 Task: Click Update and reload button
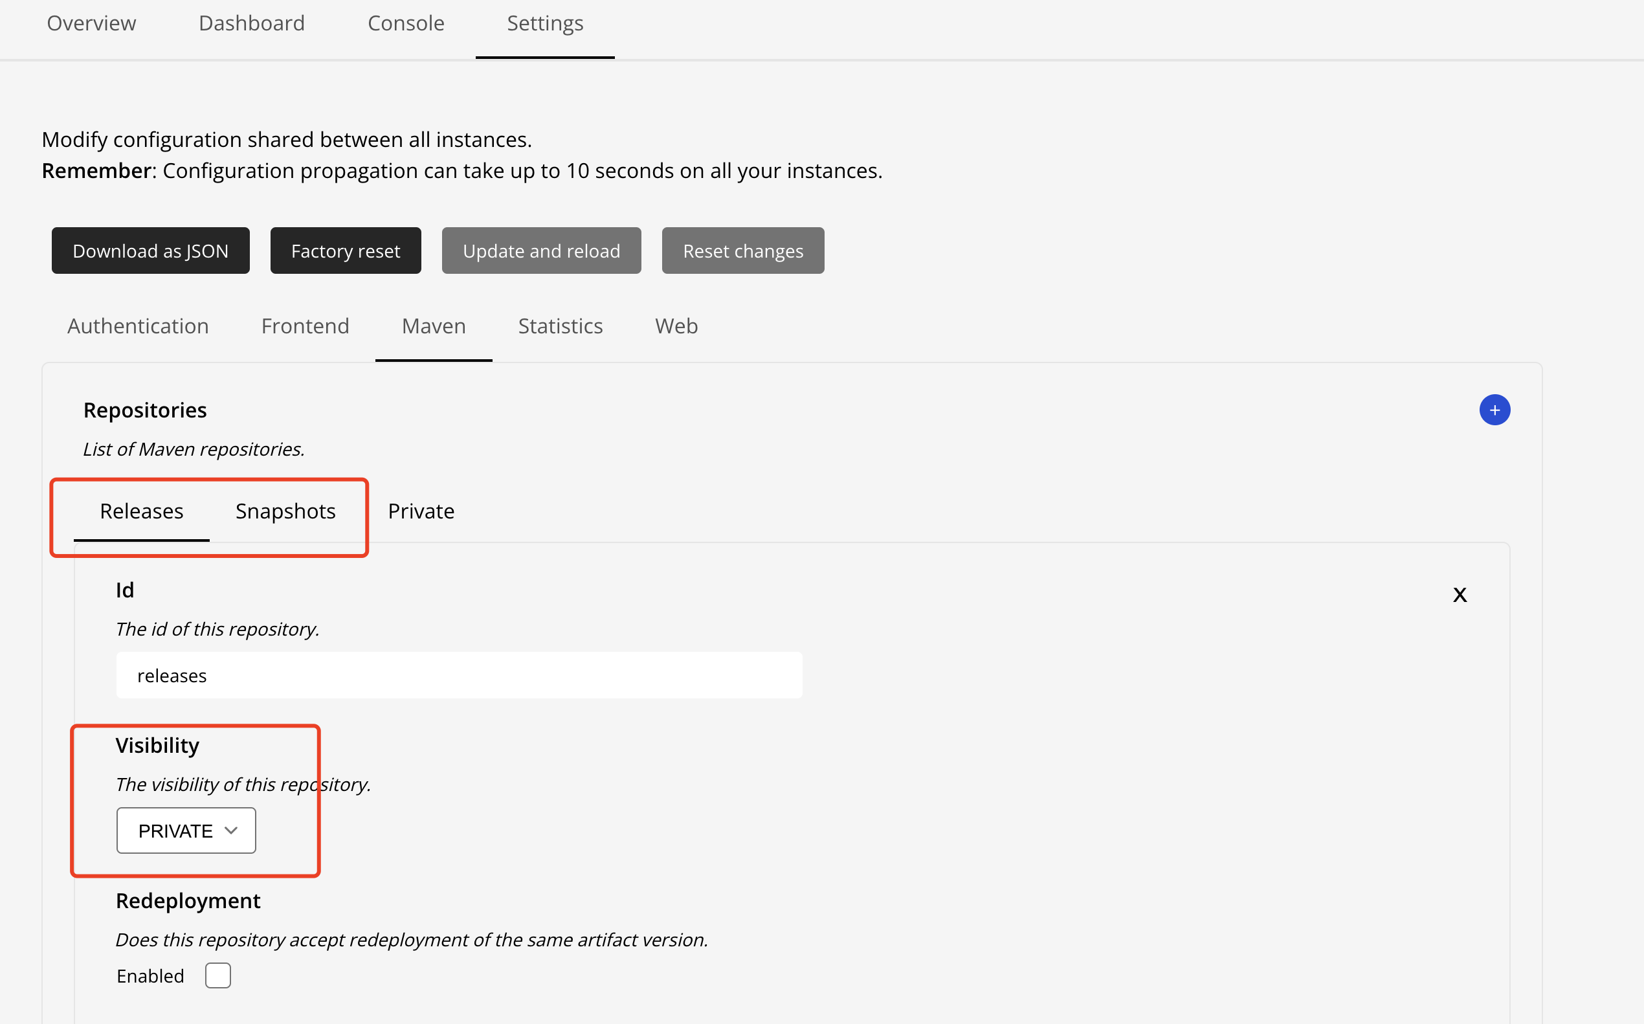point(541,250)
